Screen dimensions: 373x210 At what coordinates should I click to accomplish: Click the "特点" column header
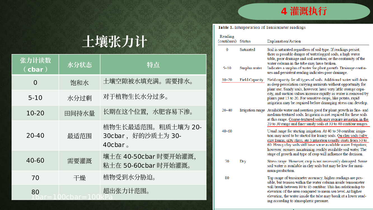click(153, 65)
